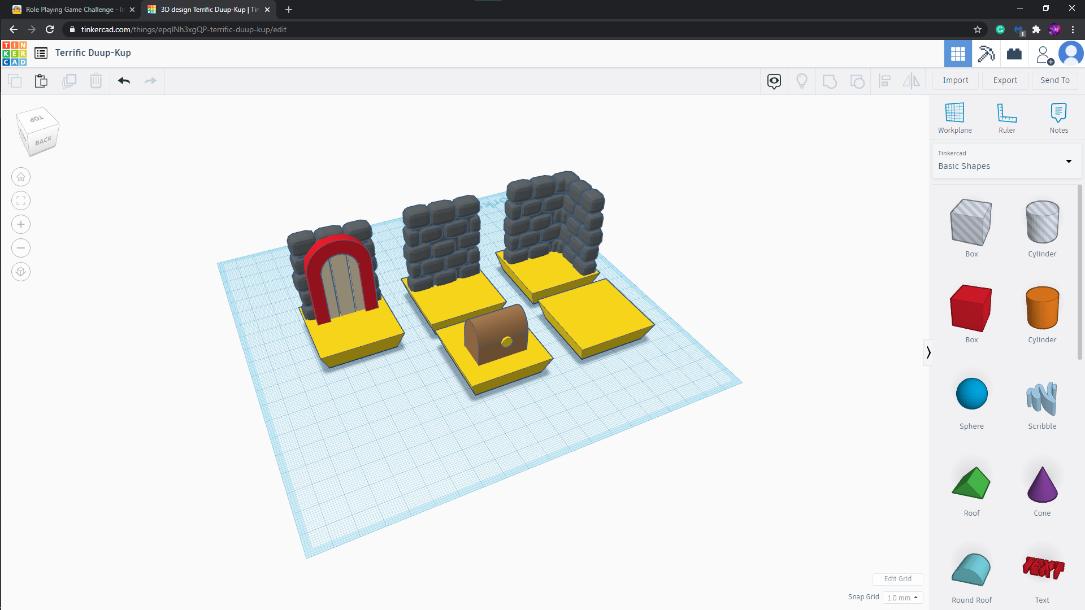Reload the page
Screen dimensions: 1085x610
tap(50, 29)
